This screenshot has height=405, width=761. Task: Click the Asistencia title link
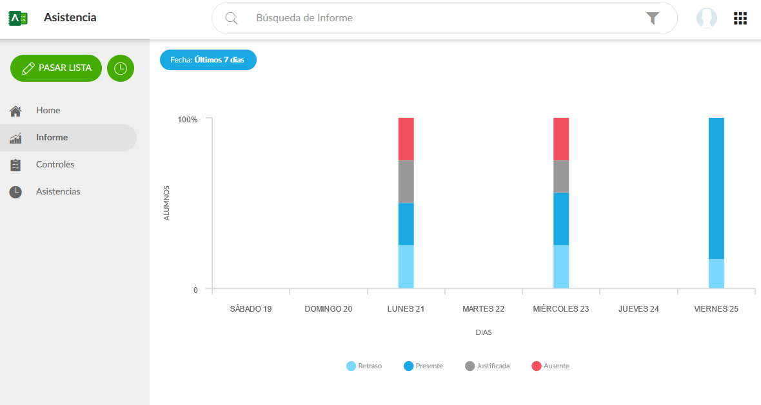70,18
